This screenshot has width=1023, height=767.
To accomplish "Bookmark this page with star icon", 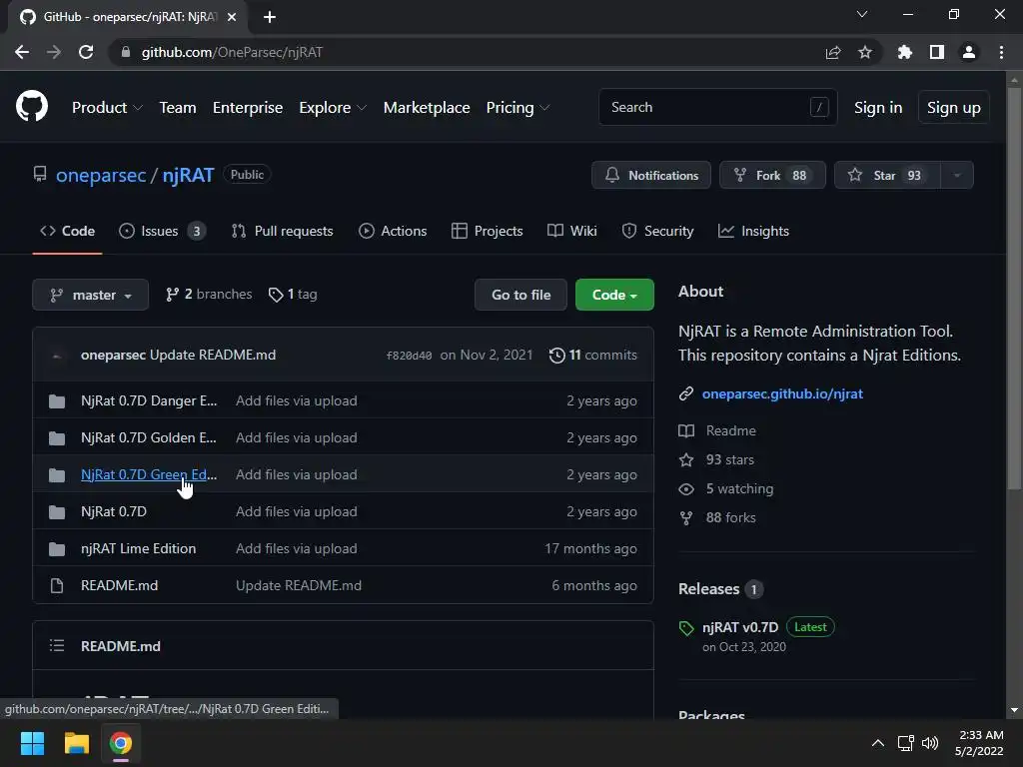I will [x=865, y=52].
